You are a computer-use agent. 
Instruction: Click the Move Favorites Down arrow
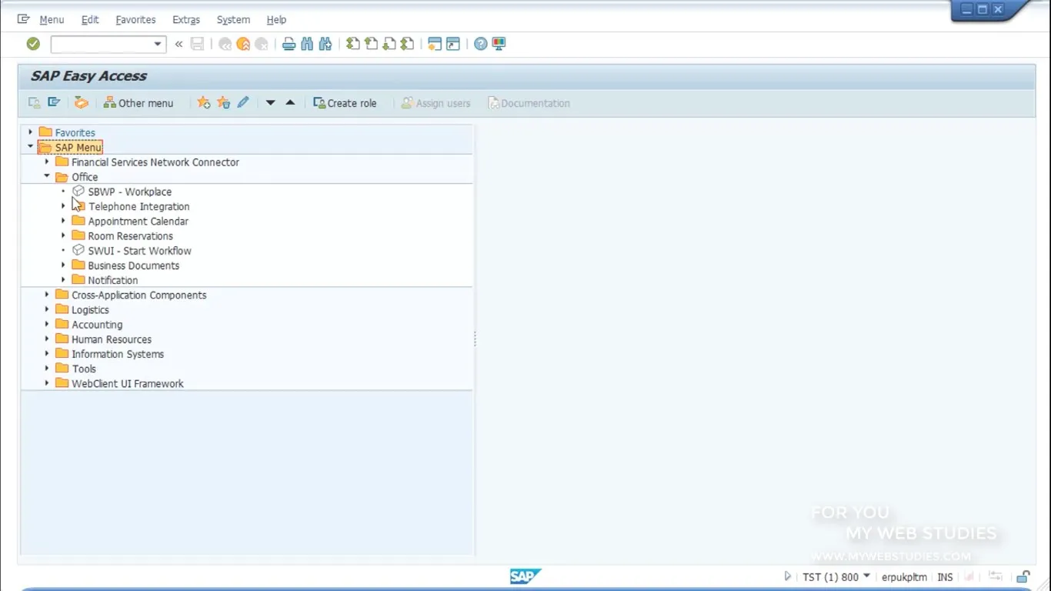point(270,102)
